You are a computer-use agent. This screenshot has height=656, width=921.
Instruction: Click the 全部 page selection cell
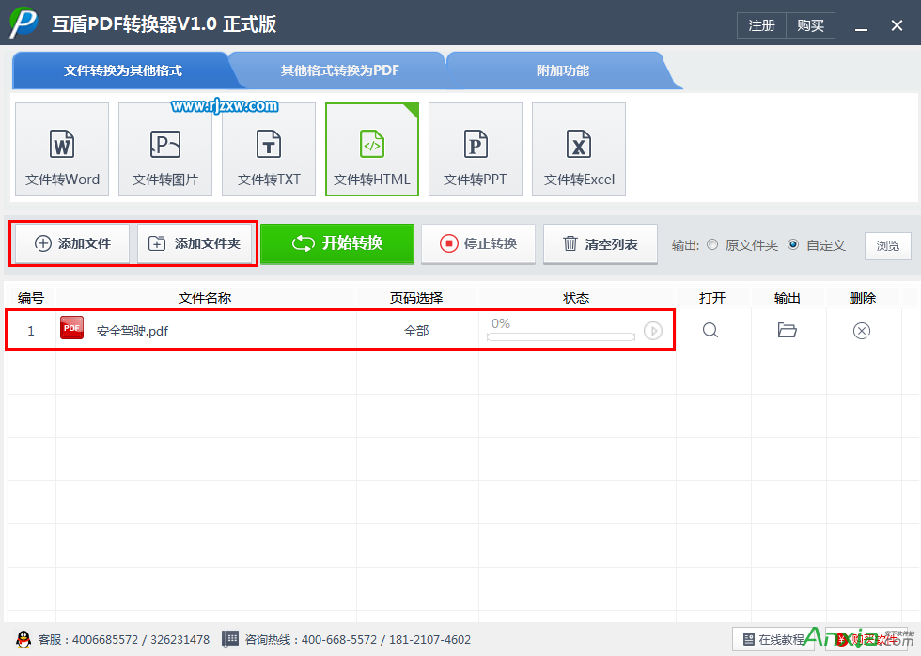(416, 331)
